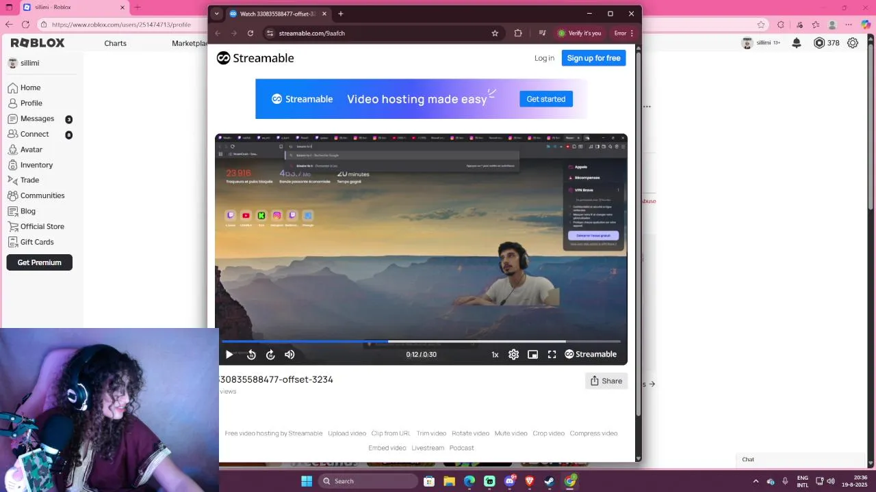Open the Error browser menu button
This screenshot has width=876, height=492.
tap(623, 33)
